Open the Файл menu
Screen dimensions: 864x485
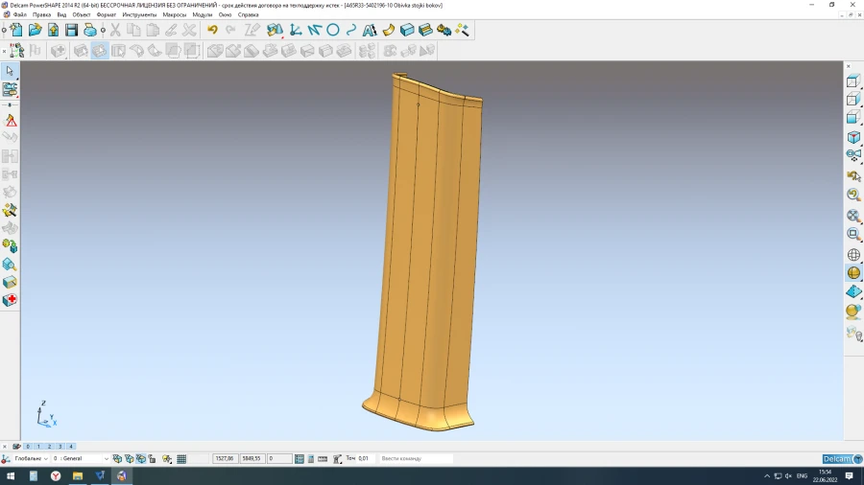tap(19, 14)
